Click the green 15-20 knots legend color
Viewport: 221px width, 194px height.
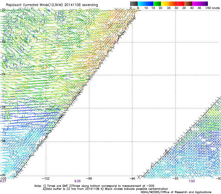coord(157,4)
